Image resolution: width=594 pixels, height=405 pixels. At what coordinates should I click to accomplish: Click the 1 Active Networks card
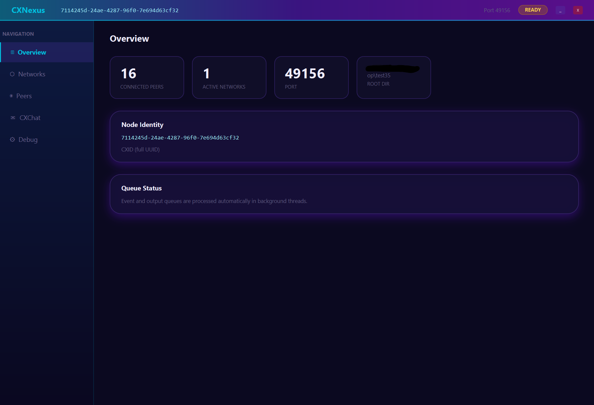tap(229, 77)
